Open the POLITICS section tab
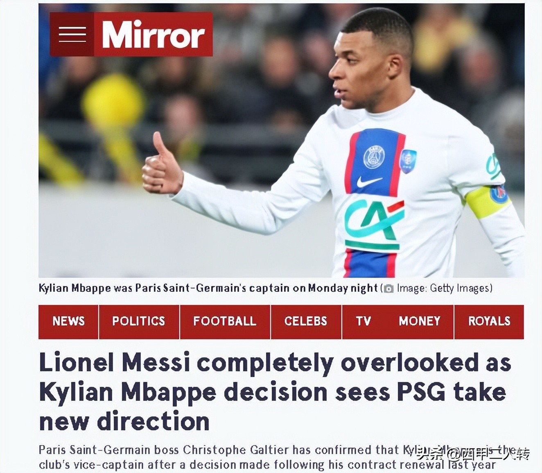Viewport: 542px width, 473px height. coord(139,322)
